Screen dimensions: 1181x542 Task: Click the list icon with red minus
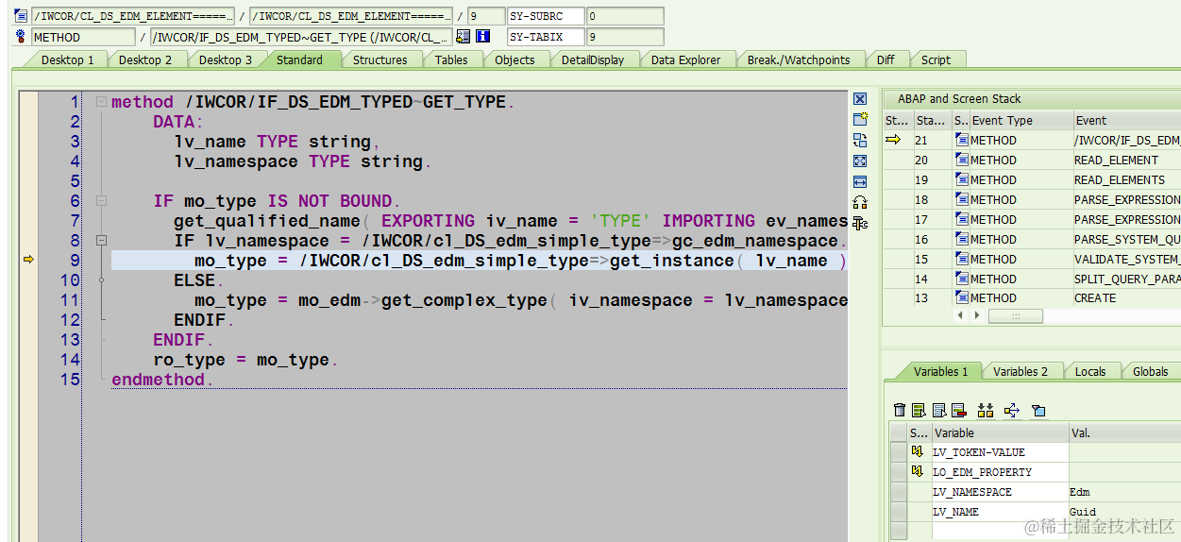pyautogui.click(x=959, y=410)
